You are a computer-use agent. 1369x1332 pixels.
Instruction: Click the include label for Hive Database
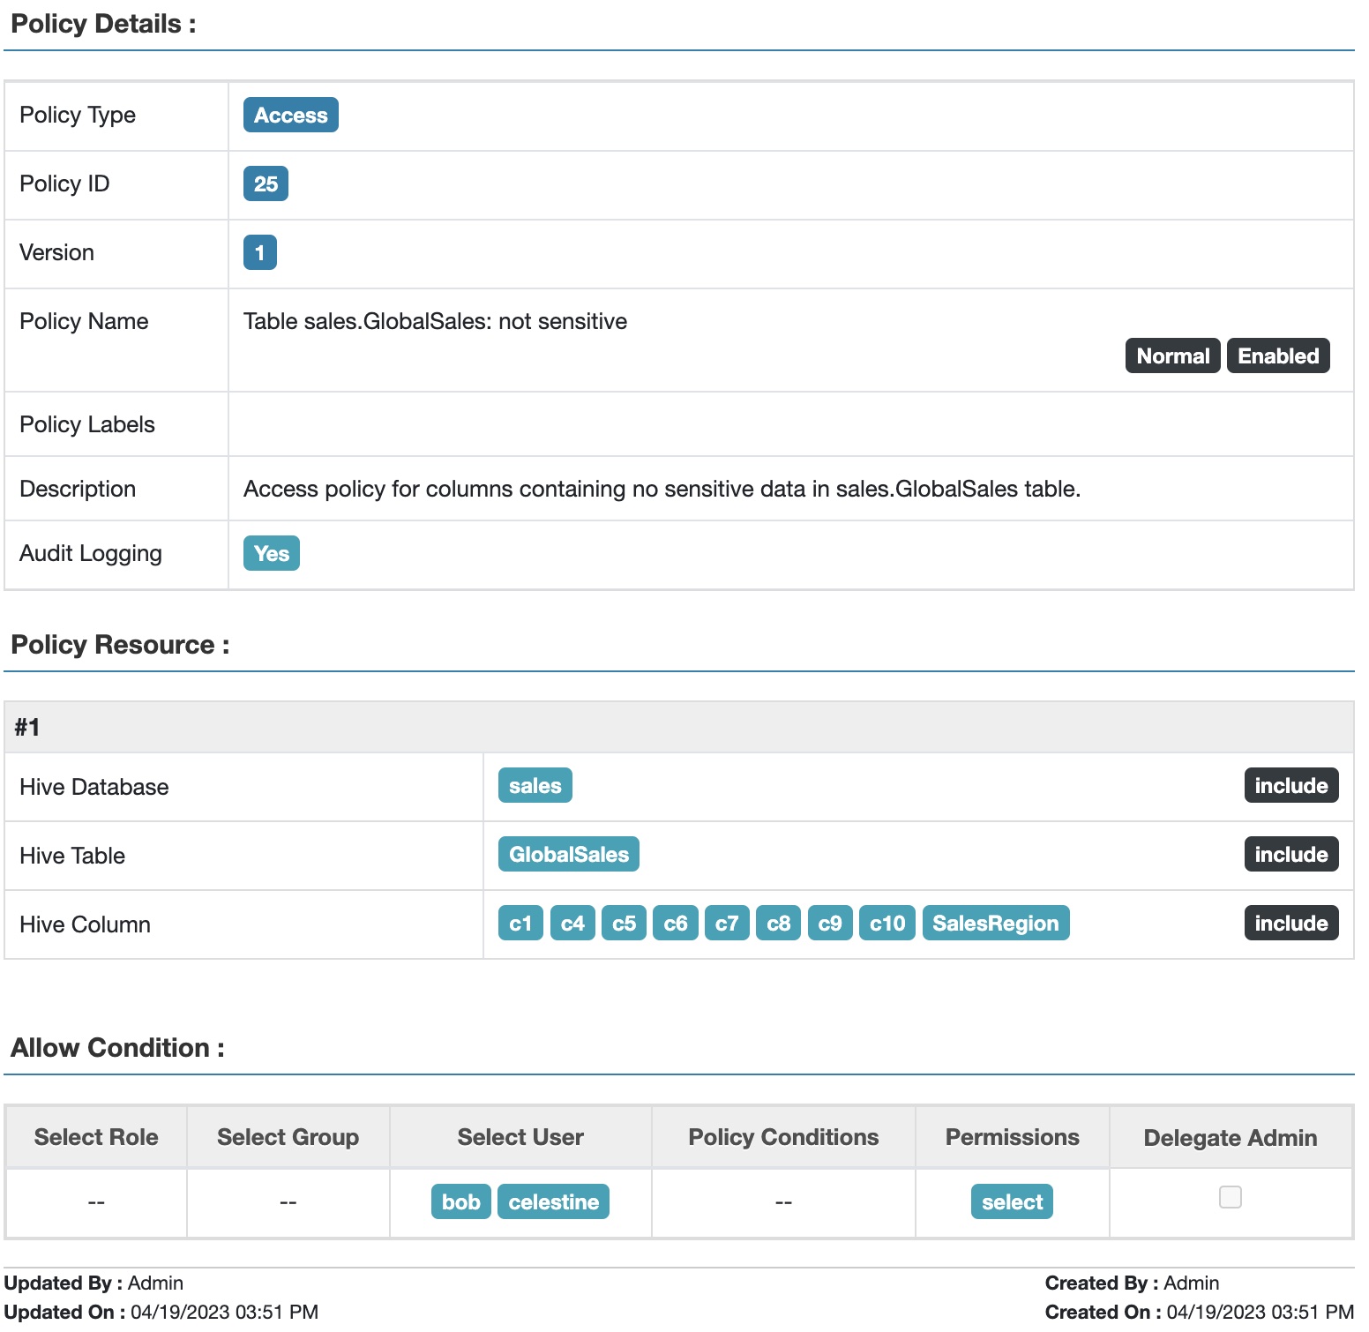tap(1290, 786)
